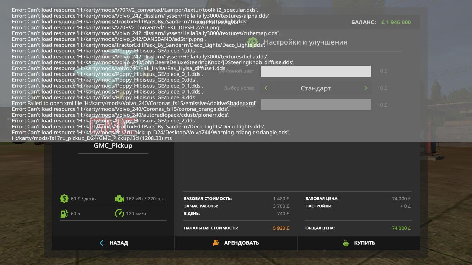The image size is (472, 265).
Task: Click the 162 кВт / 220 л. с. power value
Action: pos(146,199)
